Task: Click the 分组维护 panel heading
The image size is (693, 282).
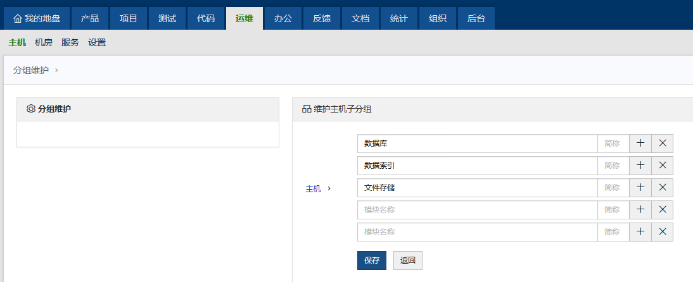Action: point(54,109)
